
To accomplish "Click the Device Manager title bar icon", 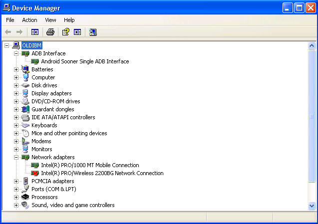I will coord(6,7).
